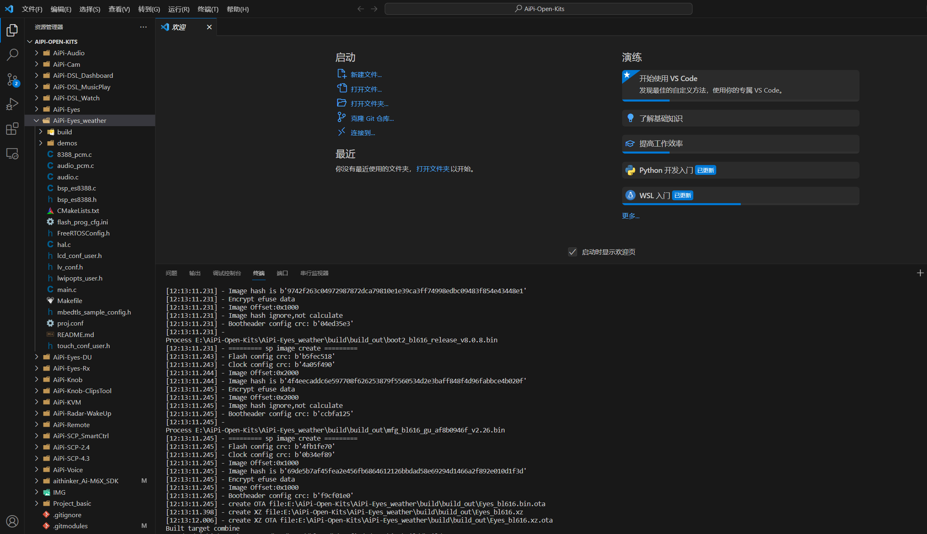This screenshot has height=534, width=927.
Task: Open the 终端(T) menu
Action: (208, 9)
